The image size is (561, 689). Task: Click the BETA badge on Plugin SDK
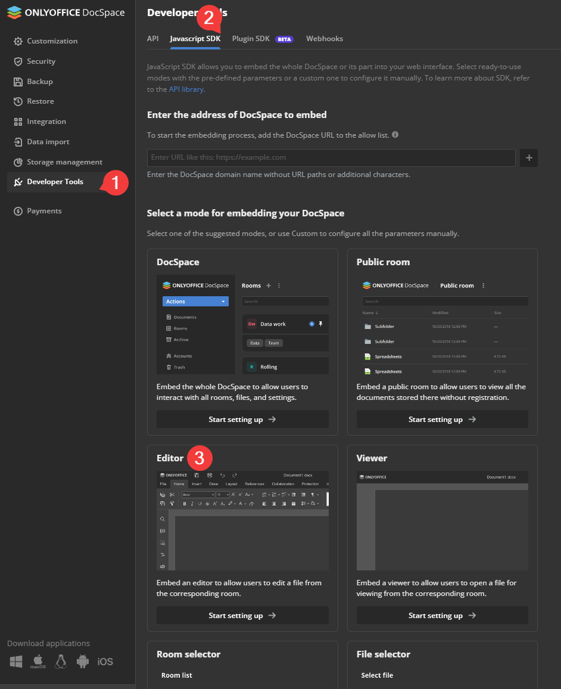[x=284, y=39]
